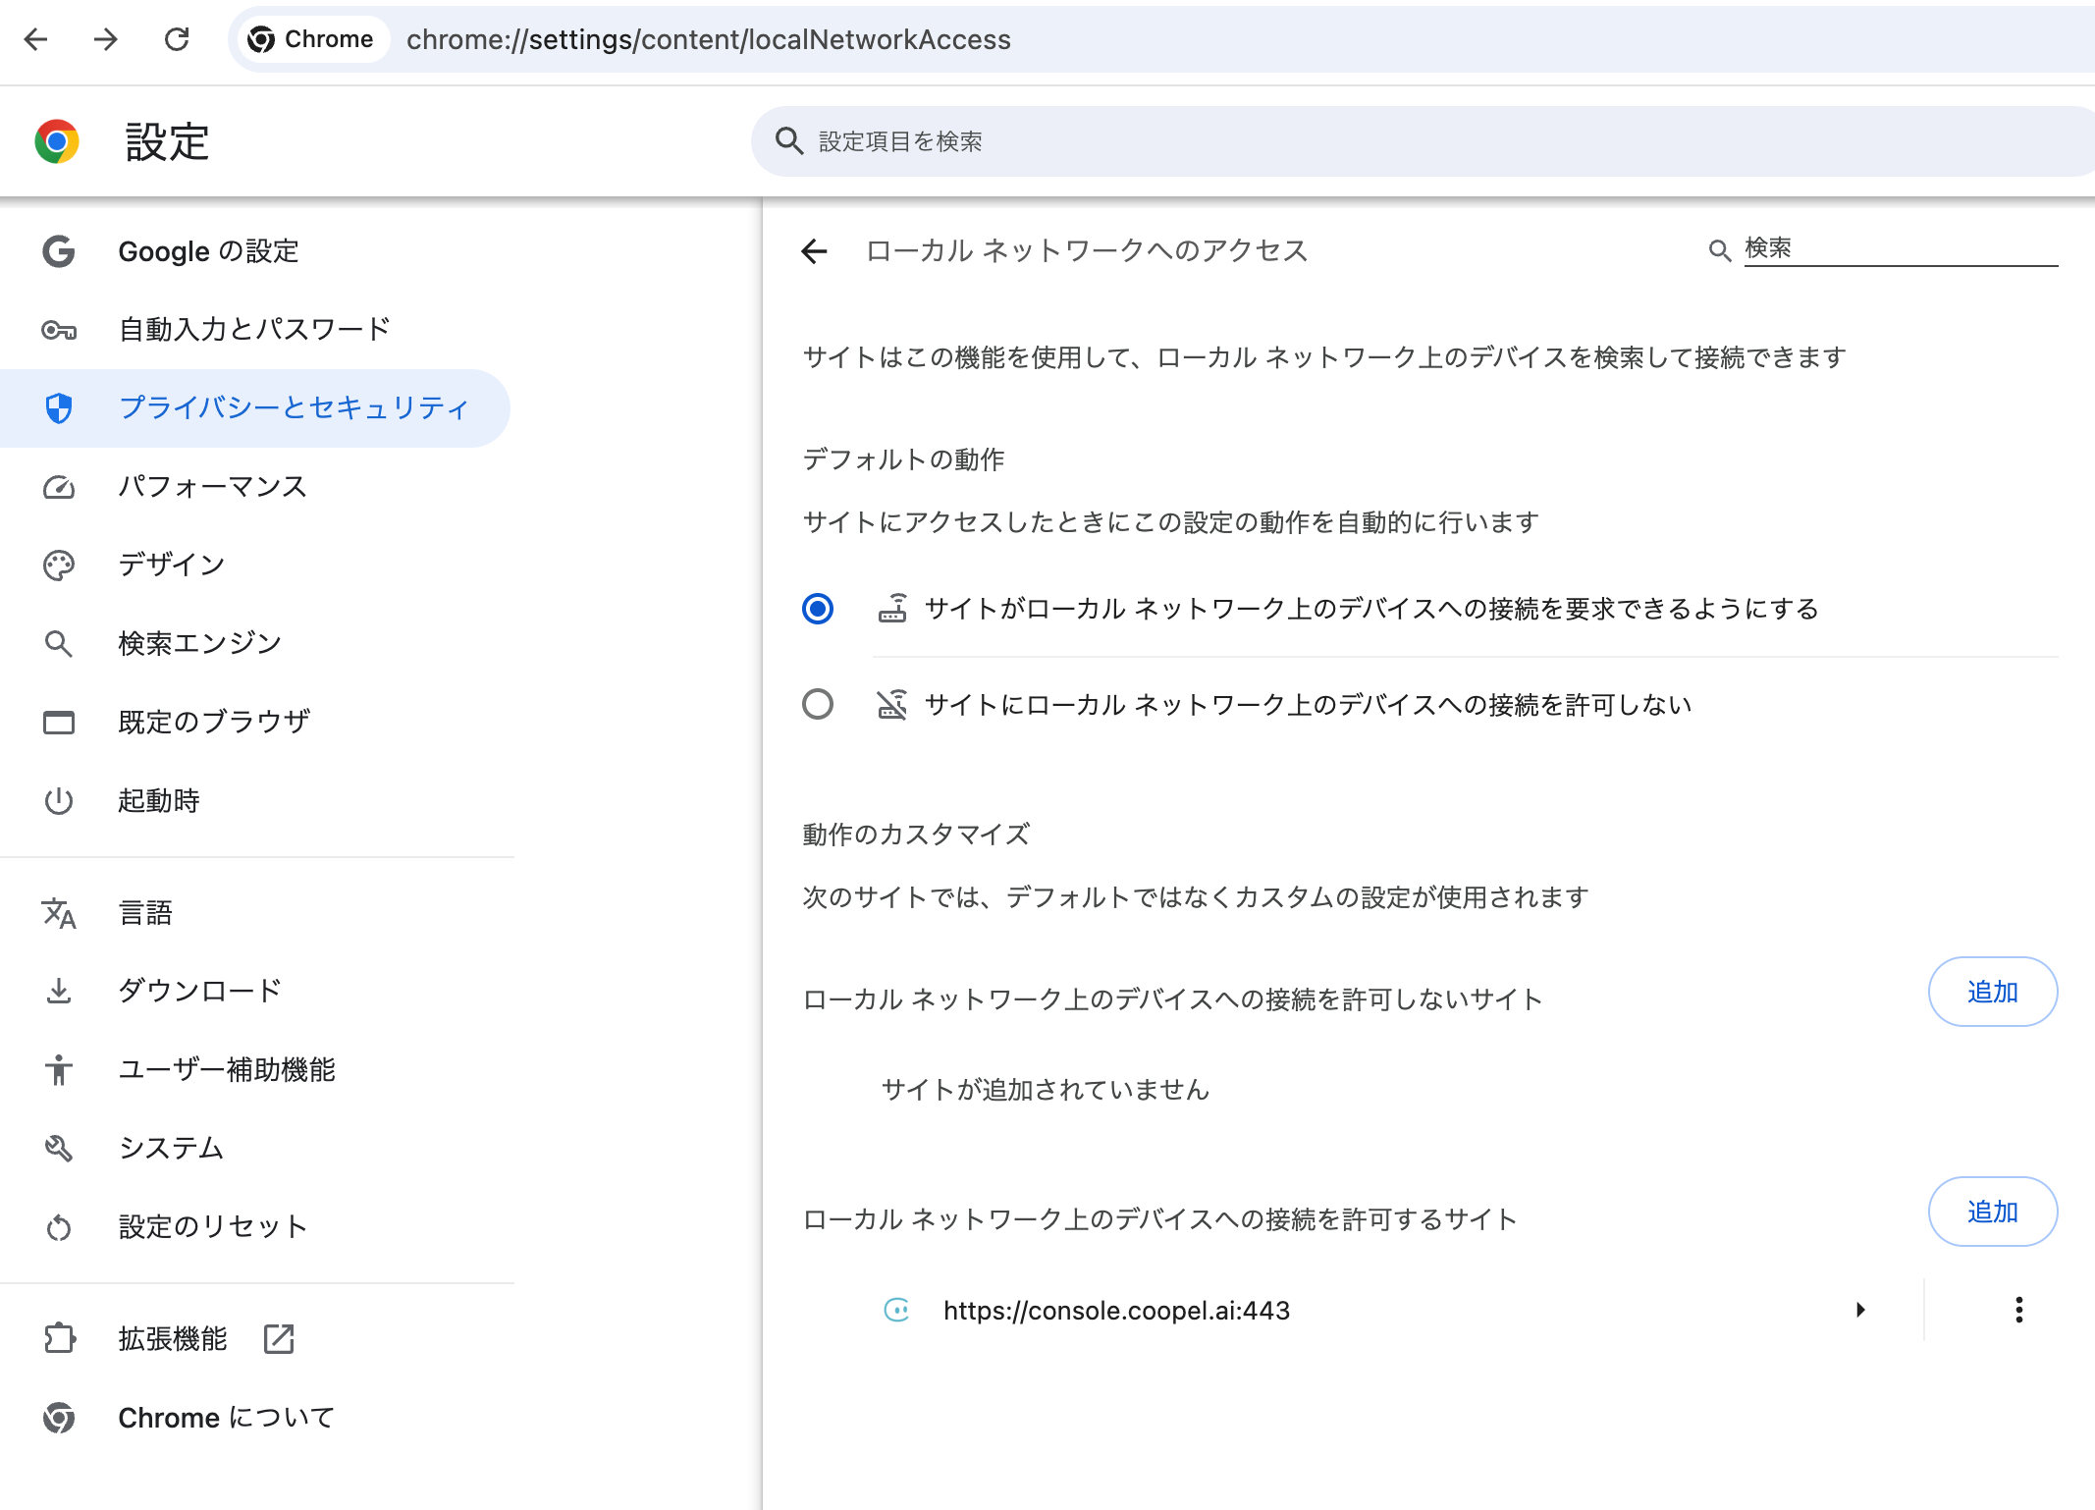Open the 検索エンジン settings section
The width and height of the screenshot is (2095, 1510).
point(199,643)
